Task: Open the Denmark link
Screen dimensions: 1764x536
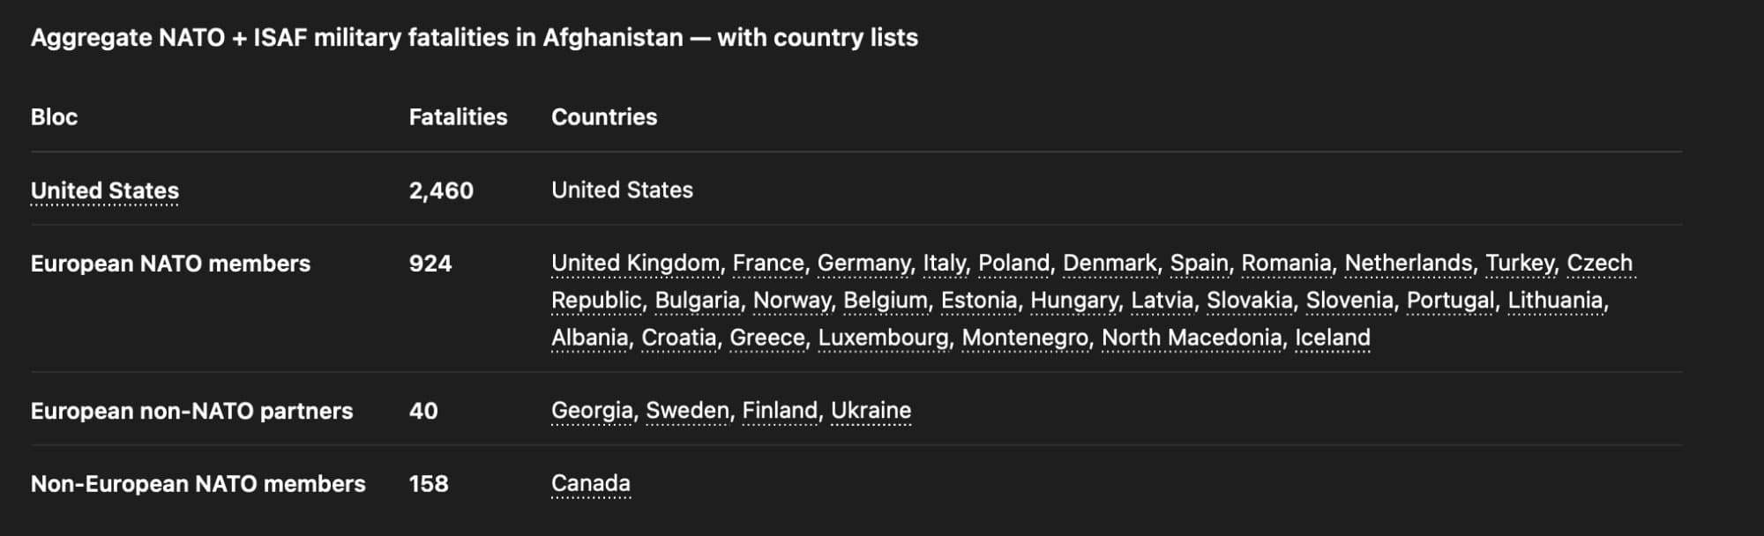Action: (x=1109, y=263)
